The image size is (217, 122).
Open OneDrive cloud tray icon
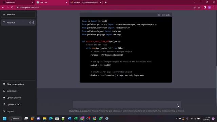pos(180,119)
